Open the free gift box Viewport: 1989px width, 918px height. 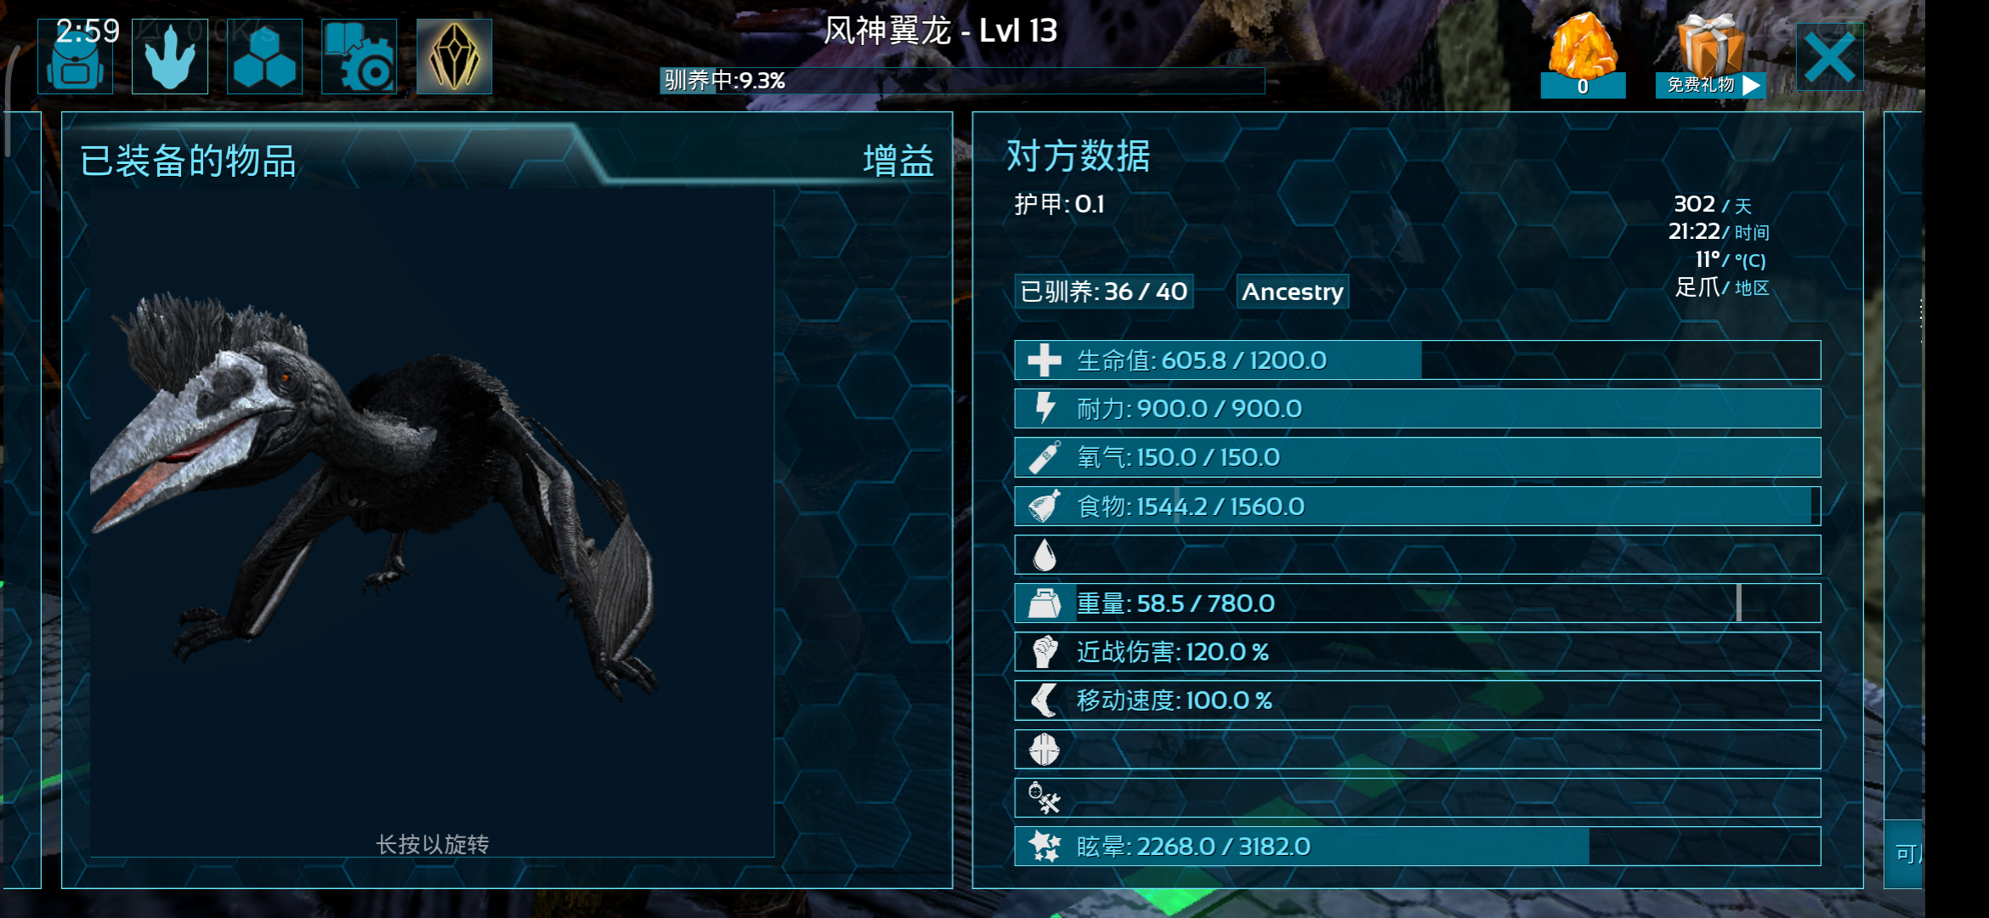1710,54
